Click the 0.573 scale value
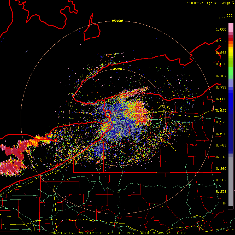The image size is (235, 235). pyautogui.click(x=221, y=122)
